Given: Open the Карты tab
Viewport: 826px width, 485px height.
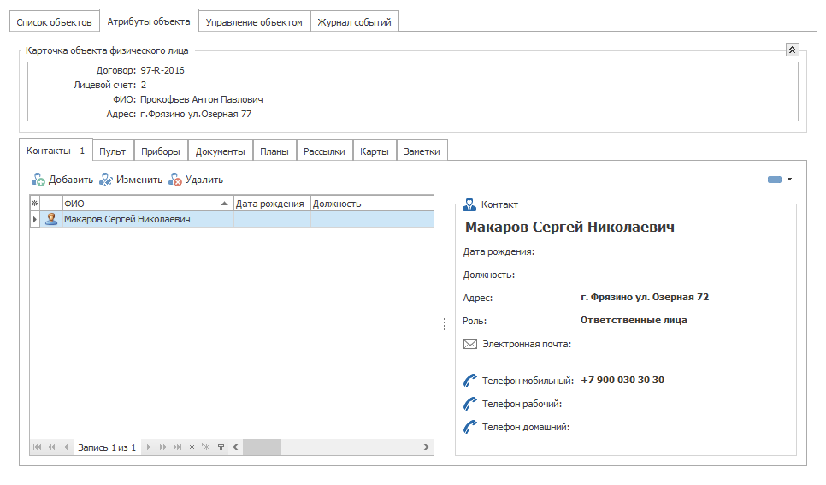Looking at the screenshot, I should pos(375,151).
